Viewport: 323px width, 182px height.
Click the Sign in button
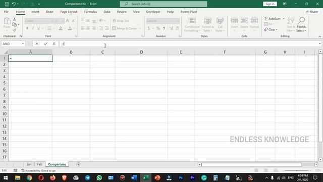pos(270,4)
